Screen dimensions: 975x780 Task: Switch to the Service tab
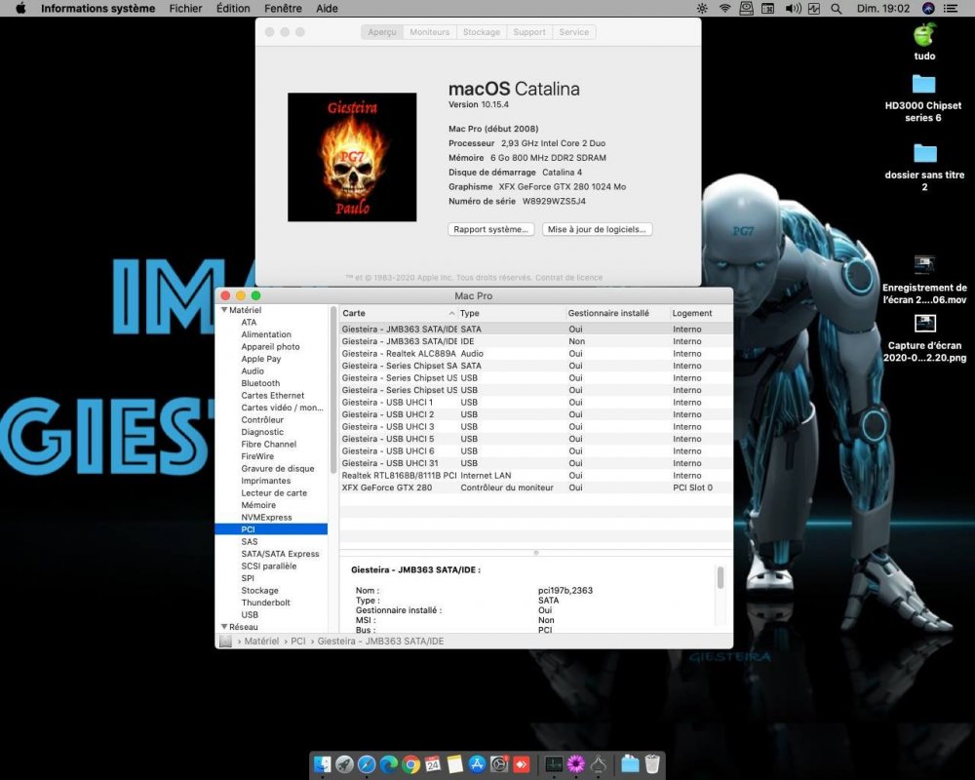pos(574,32)
